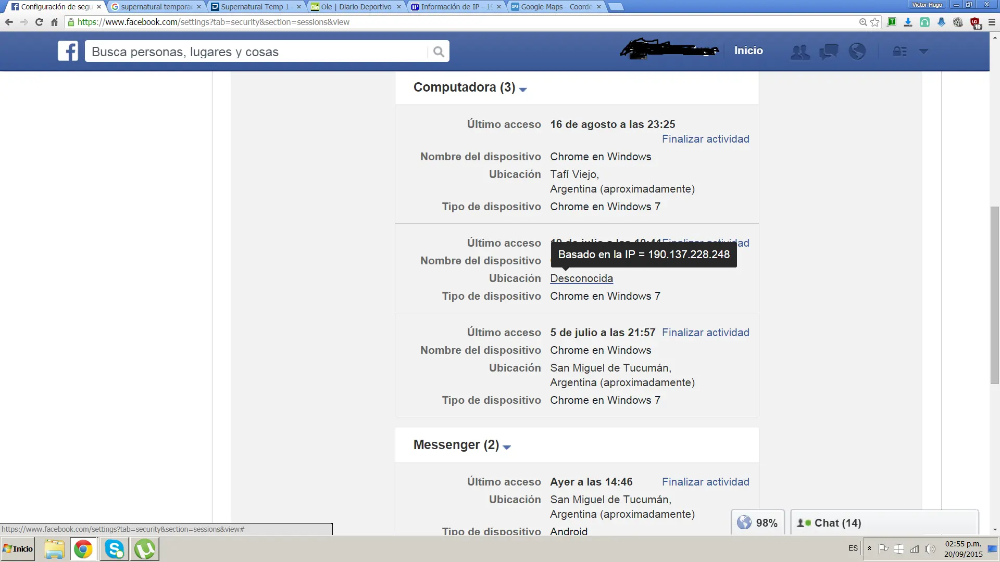The width and height of the screenshot is (1000, 562).
Task: Show hidden tray icons arrow
Action: [x=869, y=548]
